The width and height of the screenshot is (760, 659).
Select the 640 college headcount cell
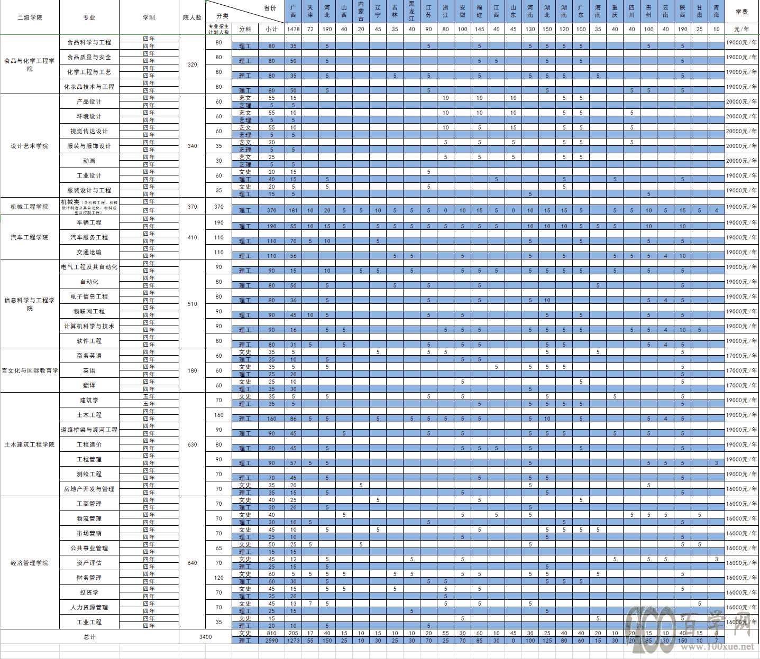193,563
